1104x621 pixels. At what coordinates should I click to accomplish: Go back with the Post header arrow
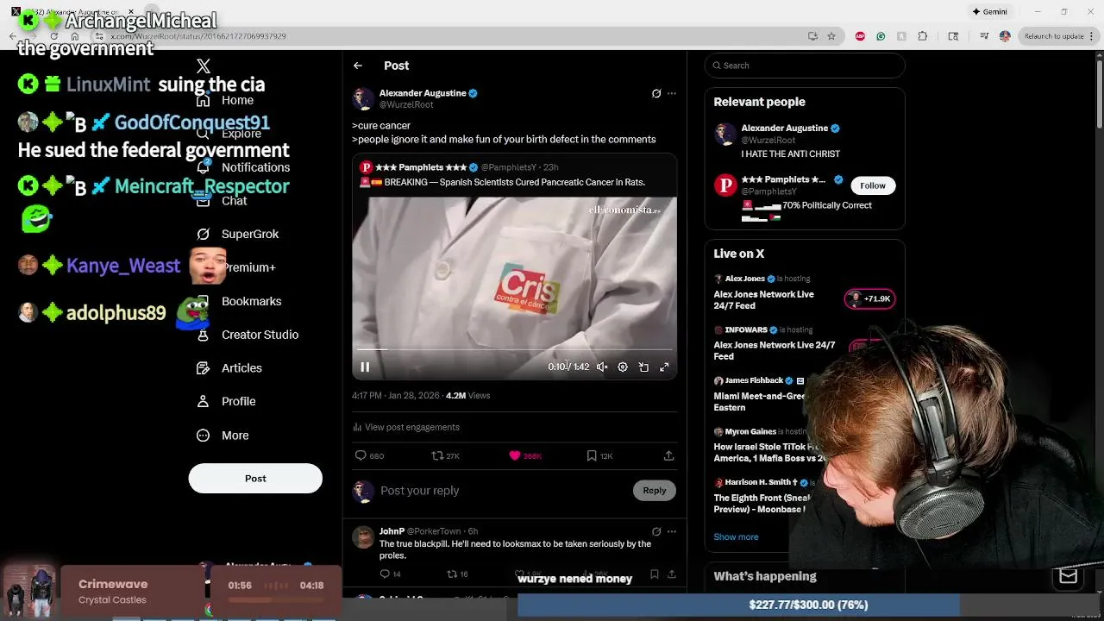358,66
